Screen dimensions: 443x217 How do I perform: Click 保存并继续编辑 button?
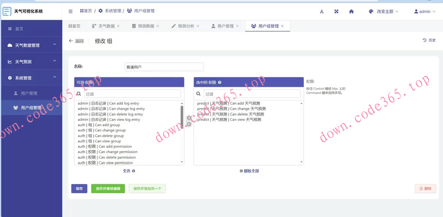[108, 188]
